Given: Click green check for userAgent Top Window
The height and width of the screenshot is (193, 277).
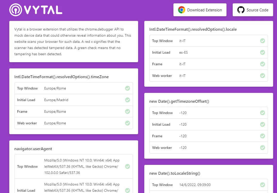Looking at the screenshot, I should [x=128, y=166].
